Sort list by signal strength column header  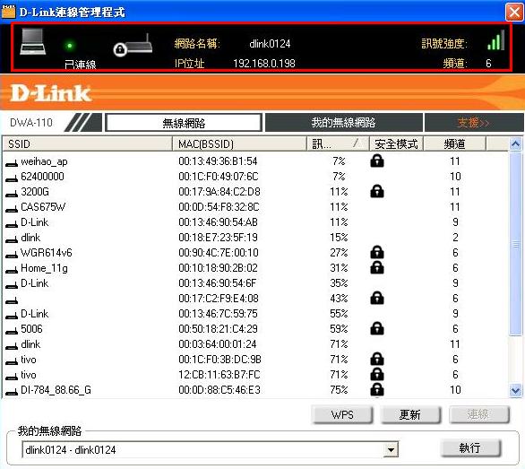coord(338,143)
